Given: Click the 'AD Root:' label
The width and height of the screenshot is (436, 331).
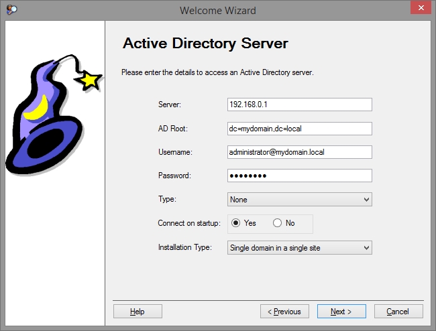Looking at the screenshot, I should tap(173, 129).
